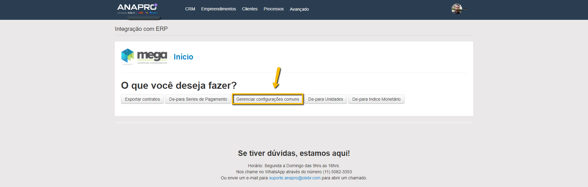The image size is (588, 187).
Task: Click the Anapro logo in header
Action: click(x=137, y=7)
